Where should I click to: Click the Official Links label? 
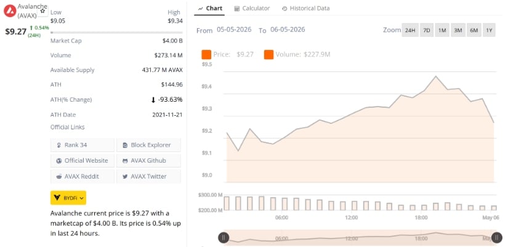(x=67, y=127)
